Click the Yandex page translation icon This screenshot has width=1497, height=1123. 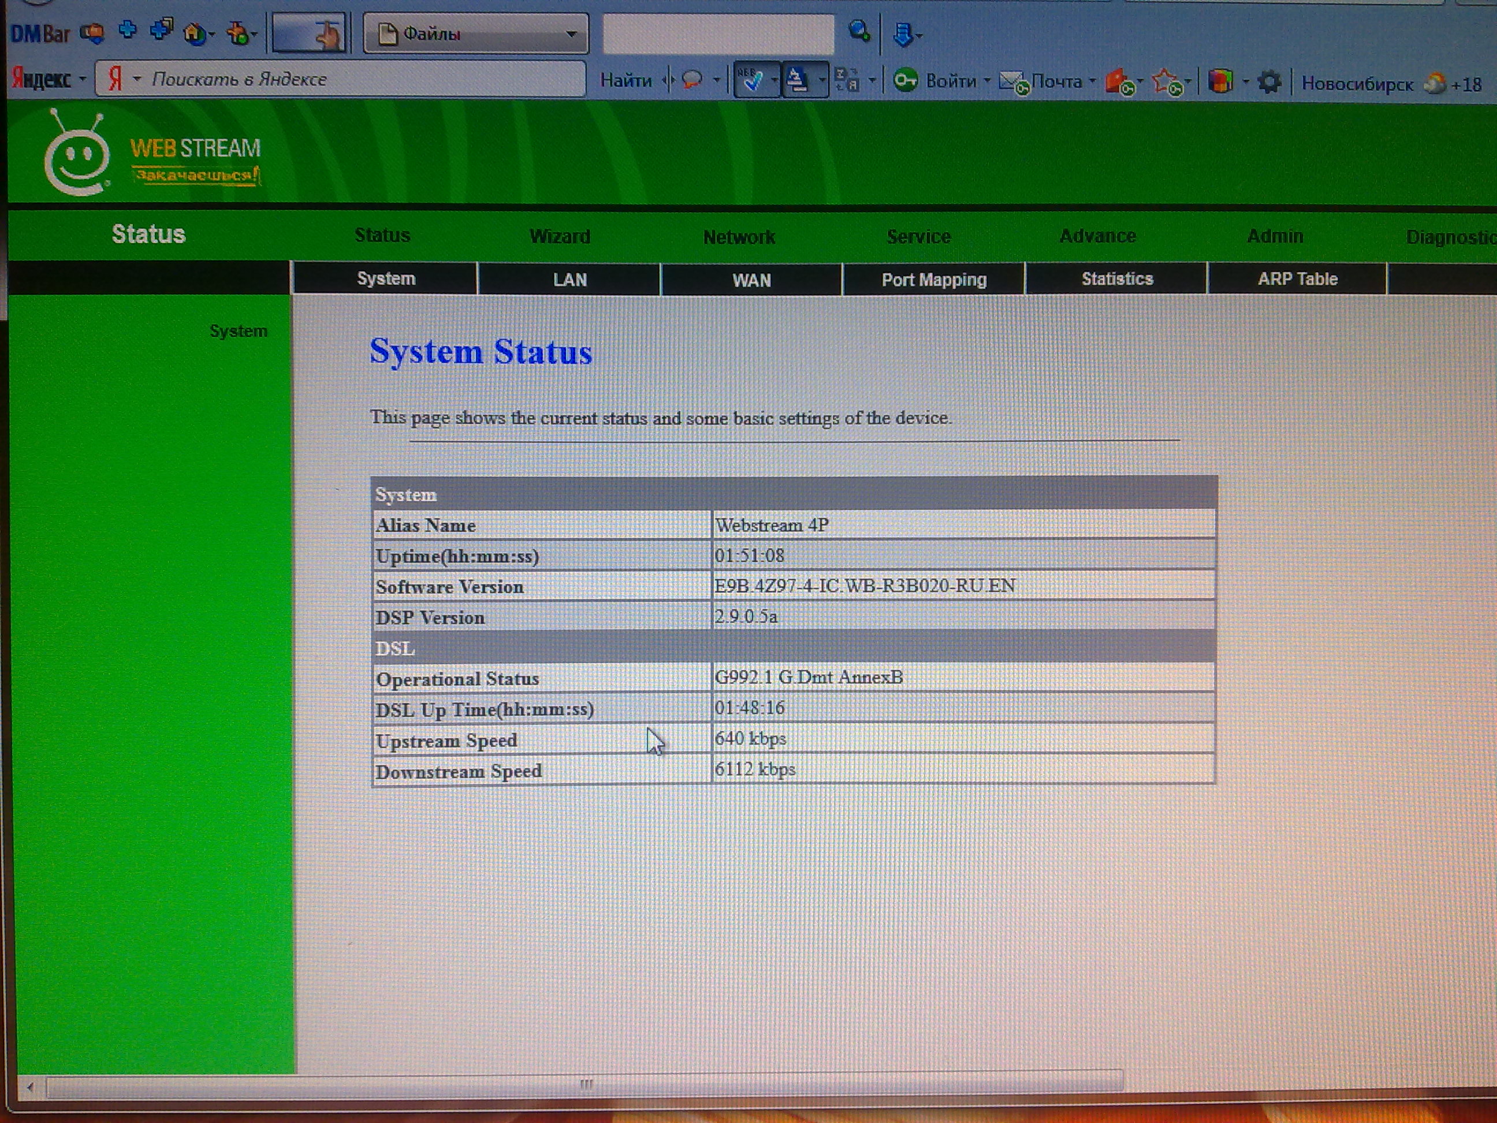pyautogui.click(x=847, y=80)
